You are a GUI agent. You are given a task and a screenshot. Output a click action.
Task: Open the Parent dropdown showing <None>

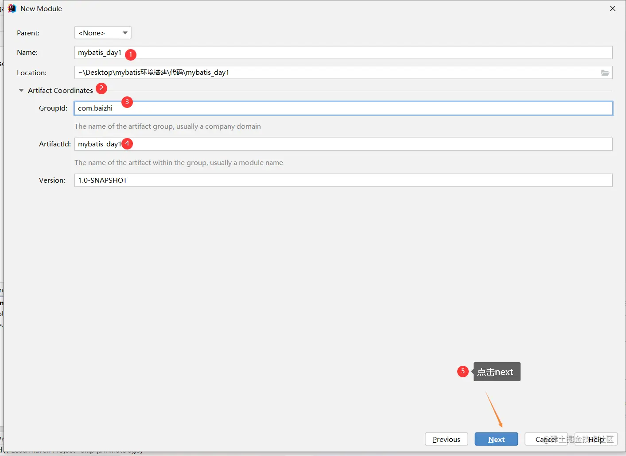(103, 33)
